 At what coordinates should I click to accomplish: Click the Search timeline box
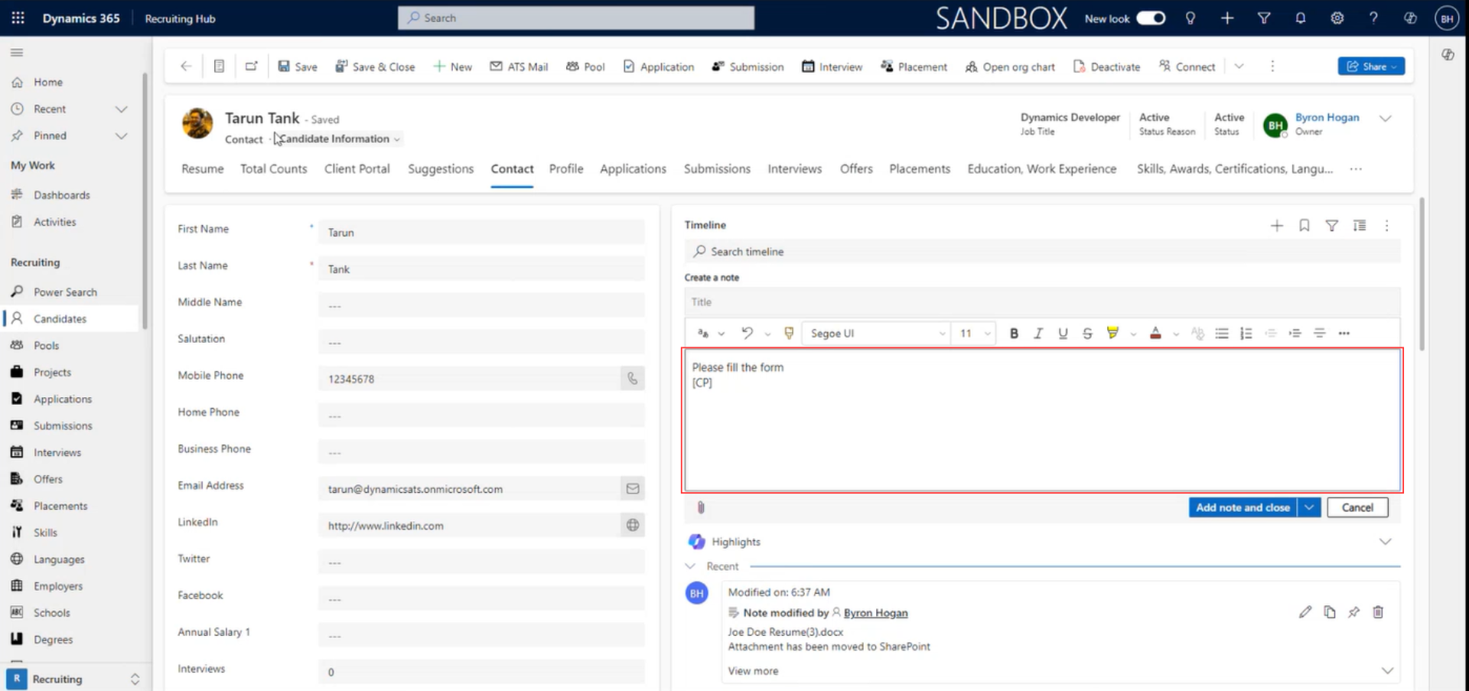pyautogui.click(x=1042, y=252)
